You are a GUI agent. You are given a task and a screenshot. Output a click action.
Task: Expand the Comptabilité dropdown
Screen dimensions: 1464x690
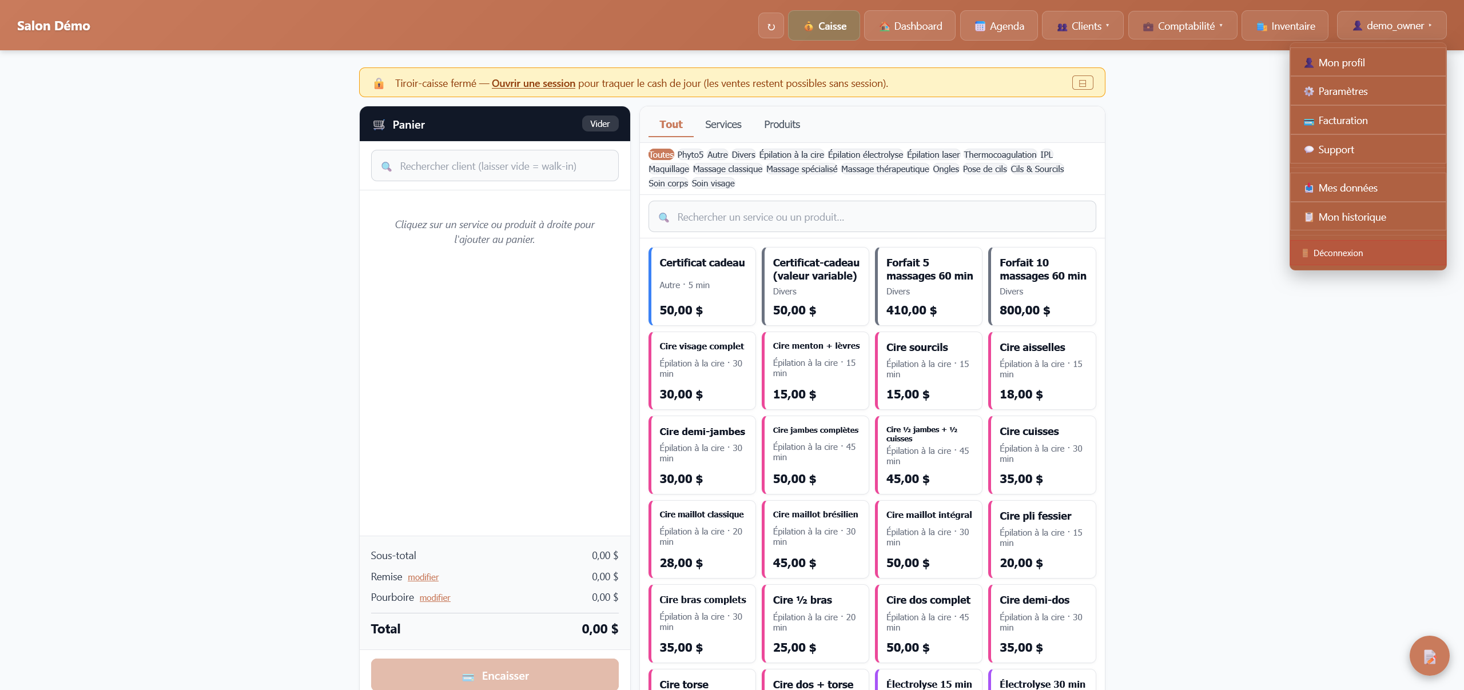(x=1183, y=26)
